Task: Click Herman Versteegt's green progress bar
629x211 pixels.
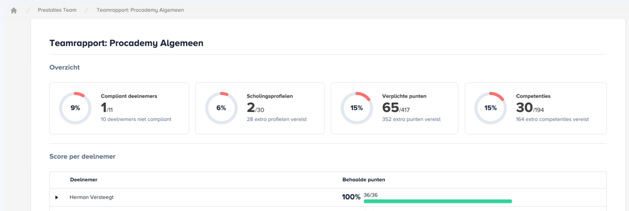Action: (437, 201)
